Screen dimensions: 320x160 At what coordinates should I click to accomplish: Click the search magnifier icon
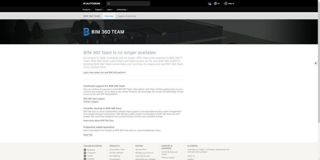(109, 3)
